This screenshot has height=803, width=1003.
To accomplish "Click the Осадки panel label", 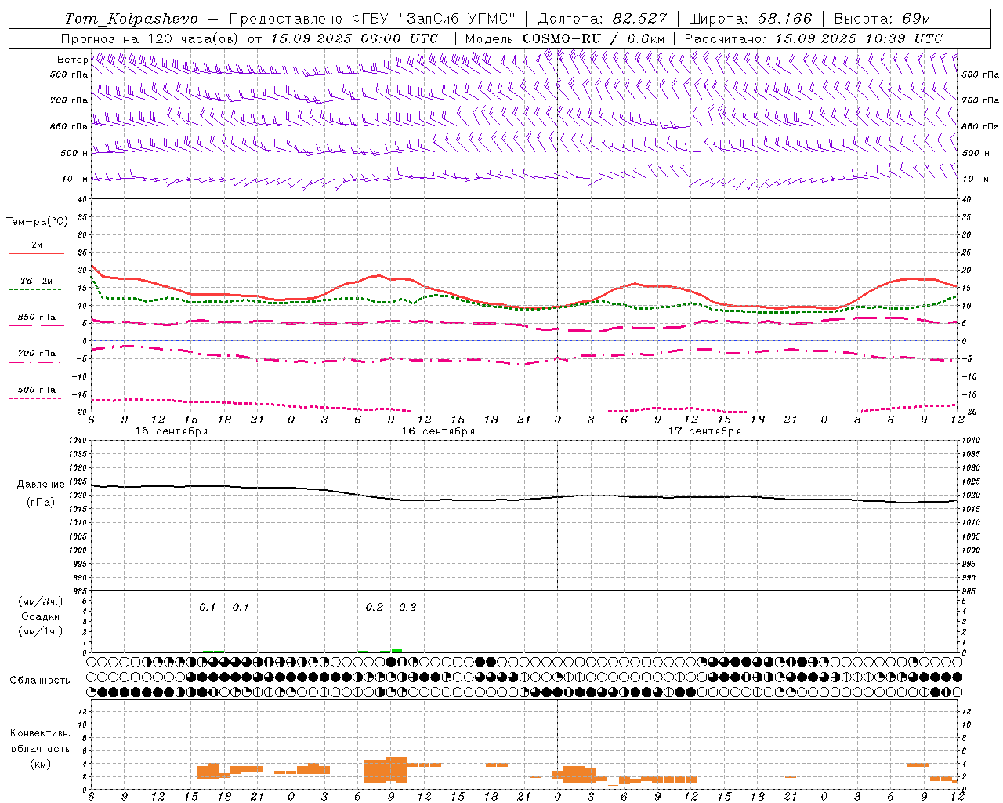I will (x=41, y=617).
